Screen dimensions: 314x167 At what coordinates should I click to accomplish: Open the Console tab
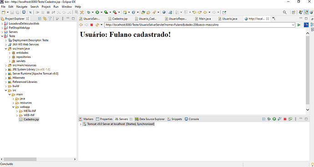tap(192, 119)
